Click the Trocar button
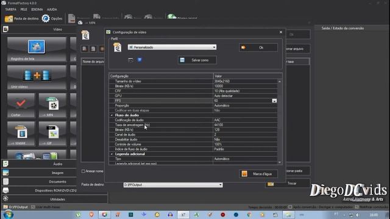The image size is (390, 219). click(288, 184)
